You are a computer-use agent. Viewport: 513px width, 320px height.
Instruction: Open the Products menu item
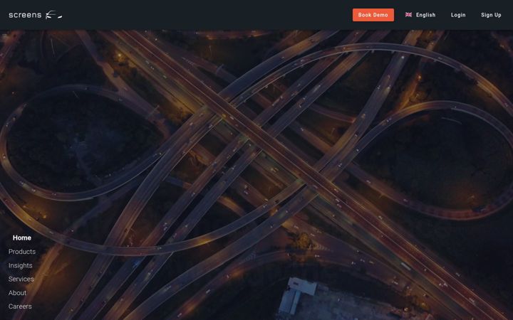22,252
